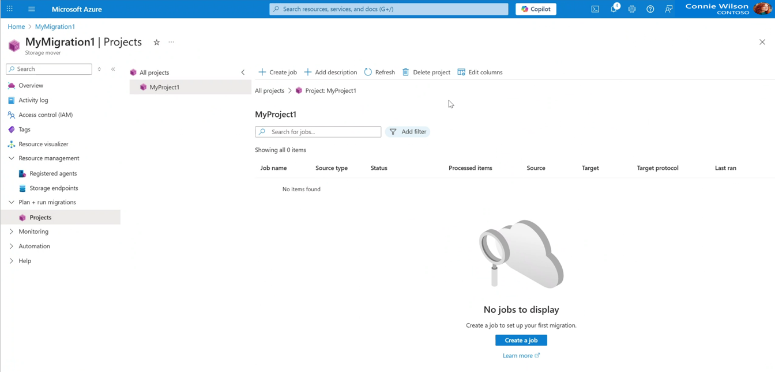The height and width of the screenshot is (372, 775).
Task: Close the MyMigration1 blade
Action: point(762,42)
